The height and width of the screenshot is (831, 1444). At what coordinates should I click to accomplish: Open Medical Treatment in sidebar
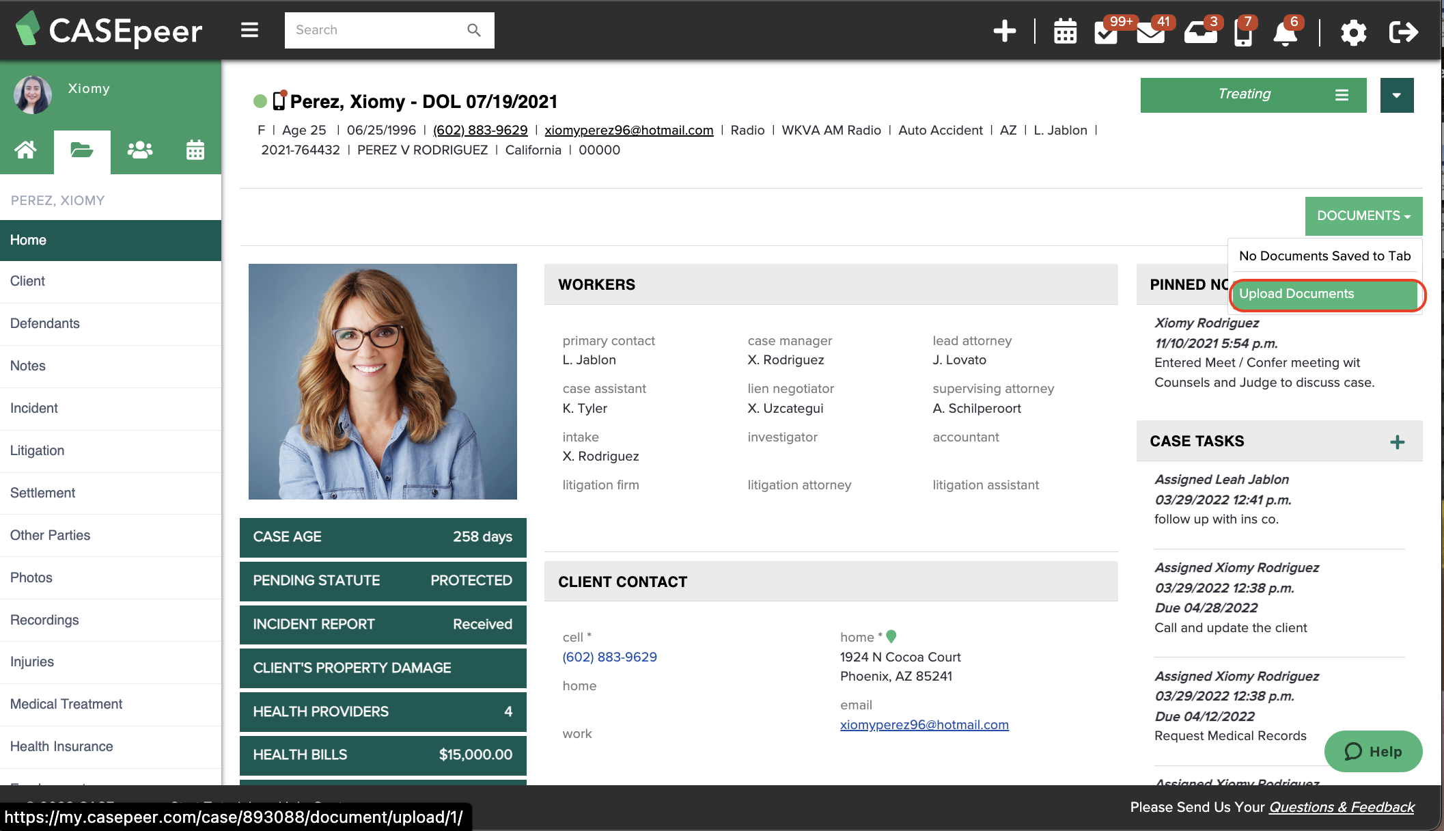(111, 705)
